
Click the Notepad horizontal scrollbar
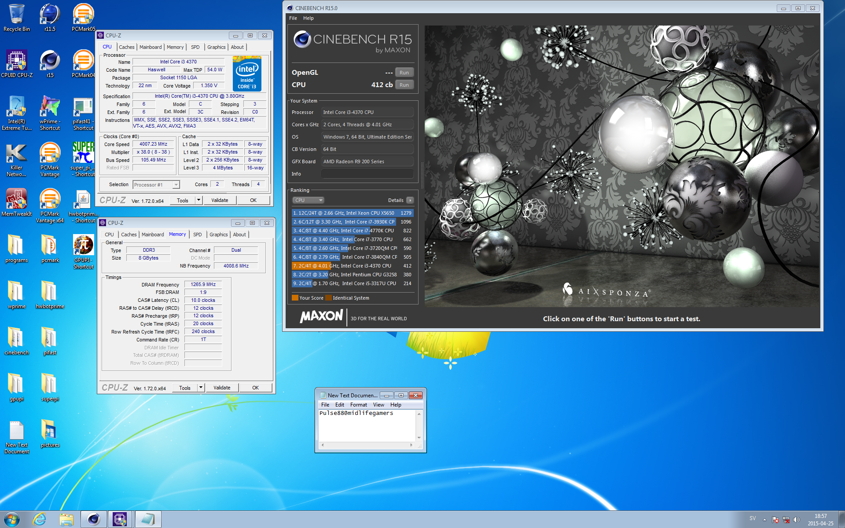tap(367, 445)
